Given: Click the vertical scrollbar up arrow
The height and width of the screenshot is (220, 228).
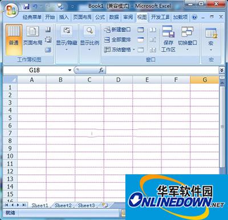Looking at the screenshot, I should (x=222, y=83).
